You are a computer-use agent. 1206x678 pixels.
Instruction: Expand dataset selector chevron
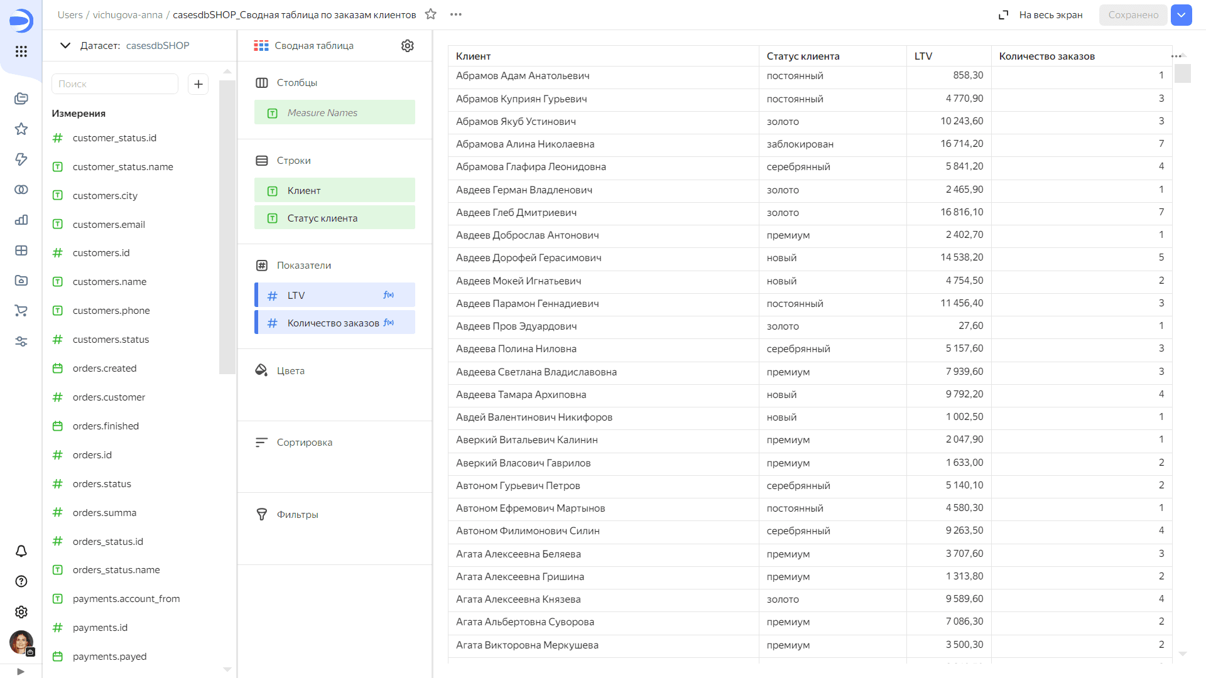(x=65, y=45)
